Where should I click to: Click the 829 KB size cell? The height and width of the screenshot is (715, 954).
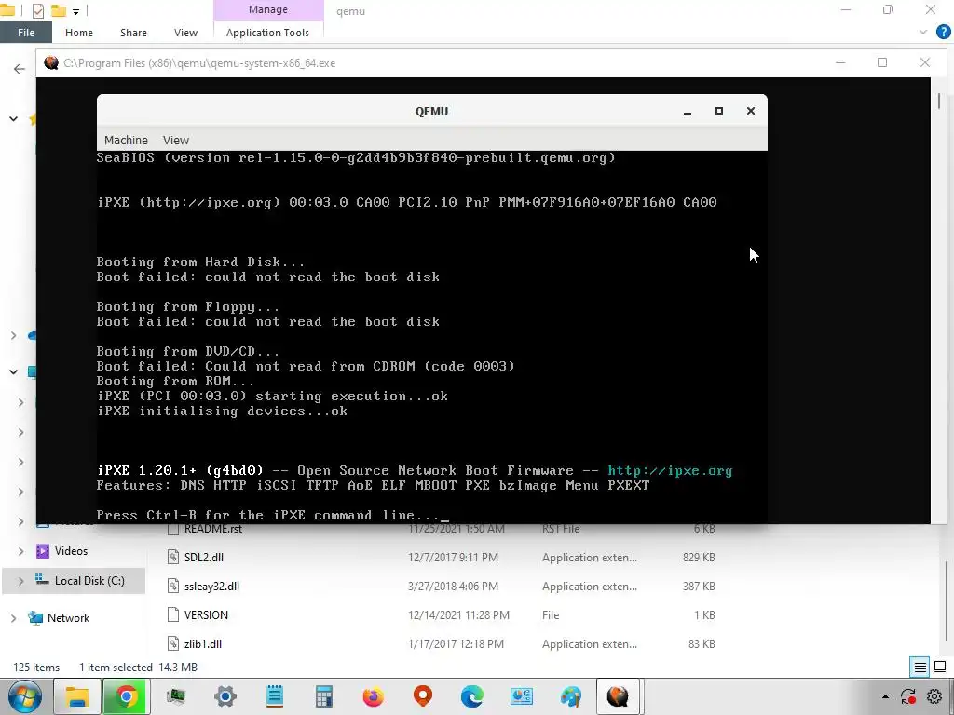[699, 557]
